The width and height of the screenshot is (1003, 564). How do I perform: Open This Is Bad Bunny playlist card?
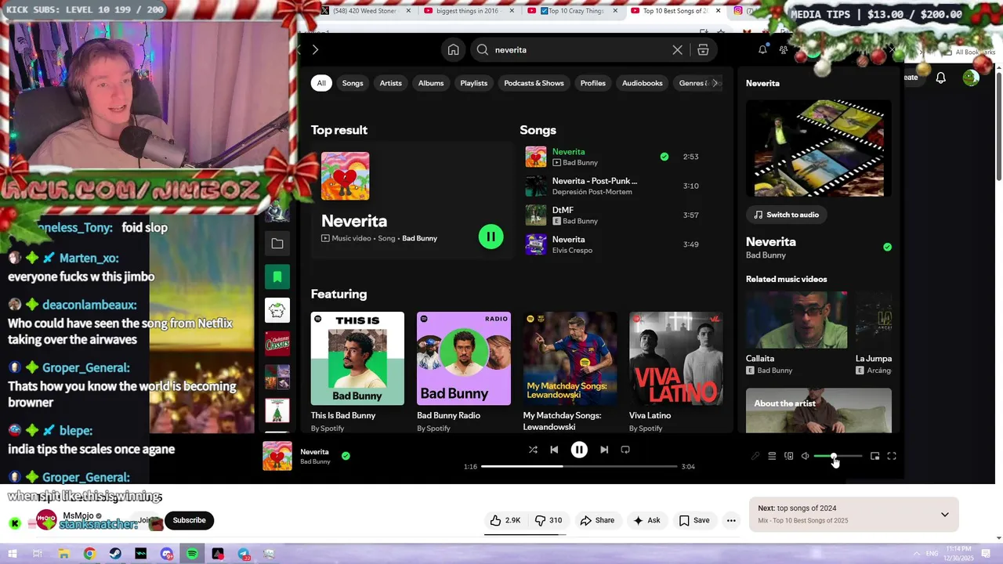click(x=357, y=371)
